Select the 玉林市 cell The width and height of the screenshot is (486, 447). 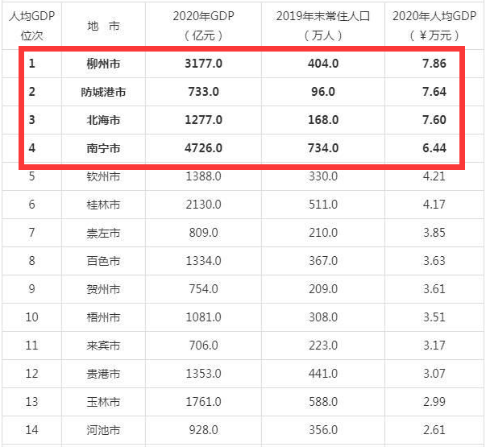pos(103,402)
